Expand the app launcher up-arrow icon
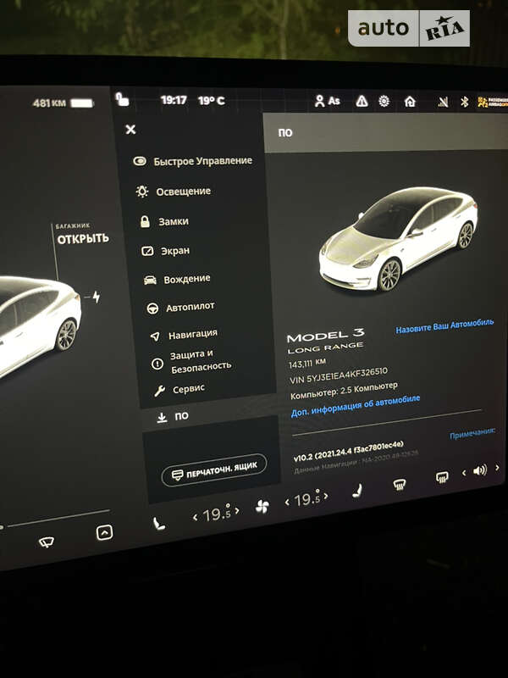 coord(104,532)
